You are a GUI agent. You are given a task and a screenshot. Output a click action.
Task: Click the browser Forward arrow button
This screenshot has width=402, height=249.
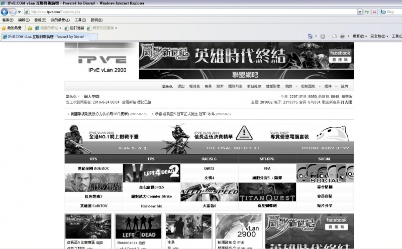(13, 12)
